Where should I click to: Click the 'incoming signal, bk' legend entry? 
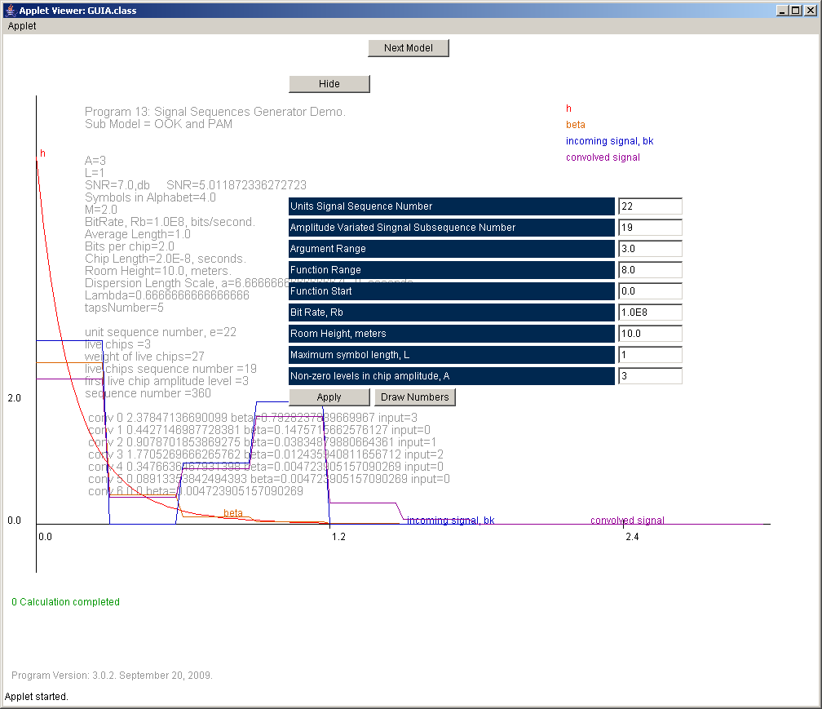coord(609,141)
